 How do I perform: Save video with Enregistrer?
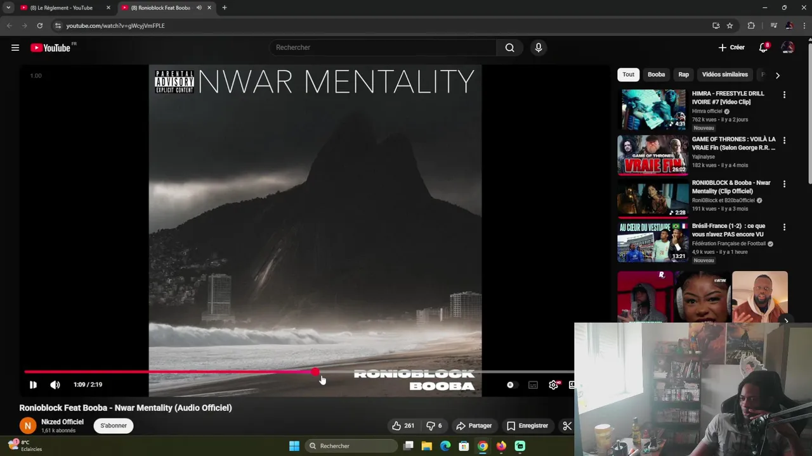527,426
